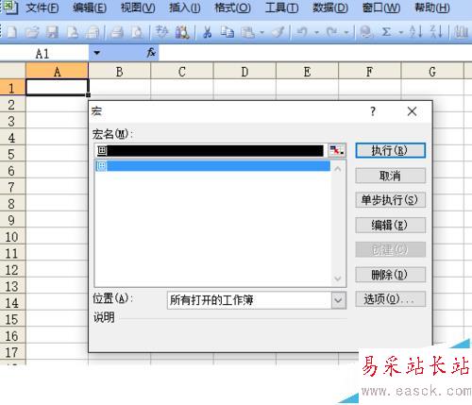Viewport: 472px width, 405px height.
Task: Open the macro location 位置 dropdown
Action: tap(339, 300)
